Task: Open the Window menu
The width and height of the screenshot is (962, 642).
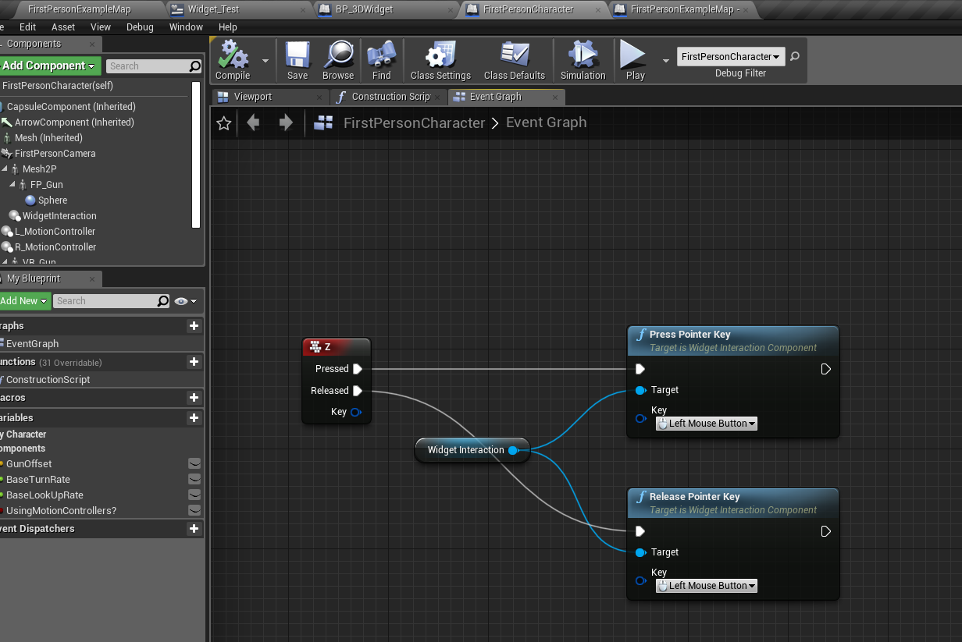Action: 186,27
